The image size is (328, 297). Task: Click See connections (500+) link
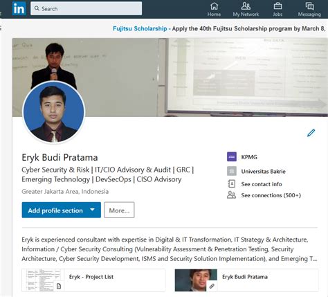tap(271, 195)
